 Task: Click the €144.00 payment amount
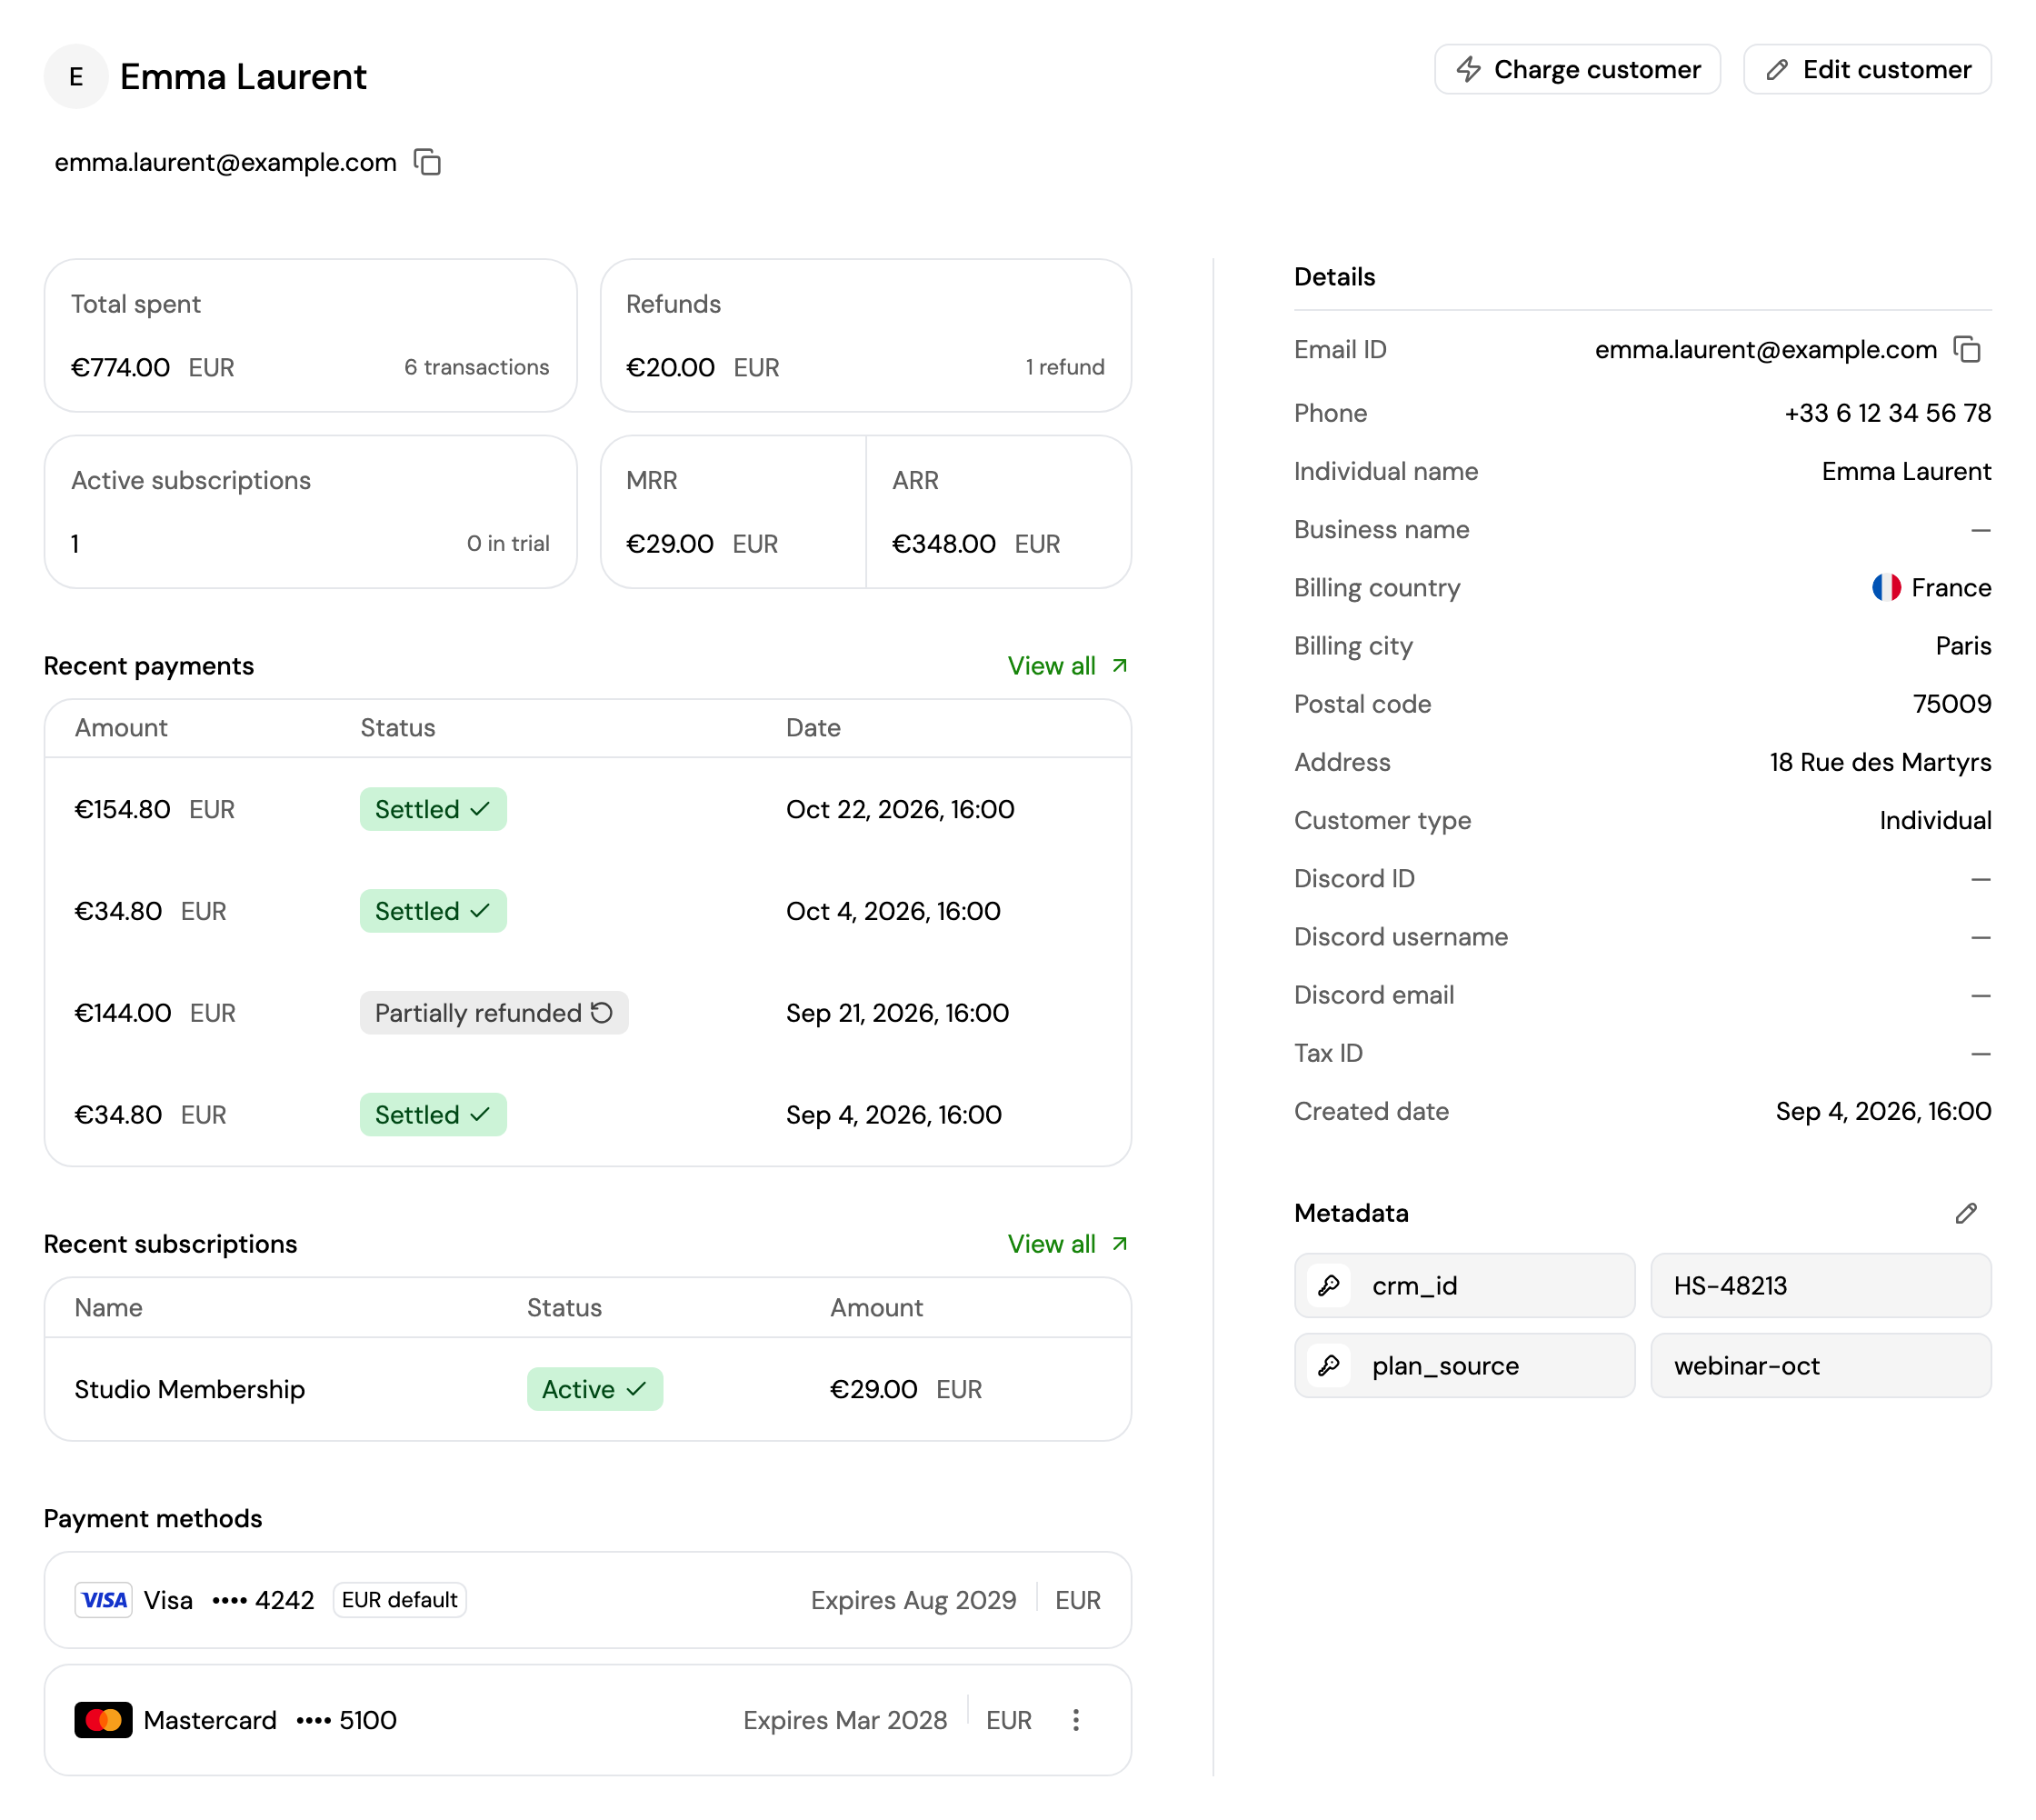[123, 1013]
